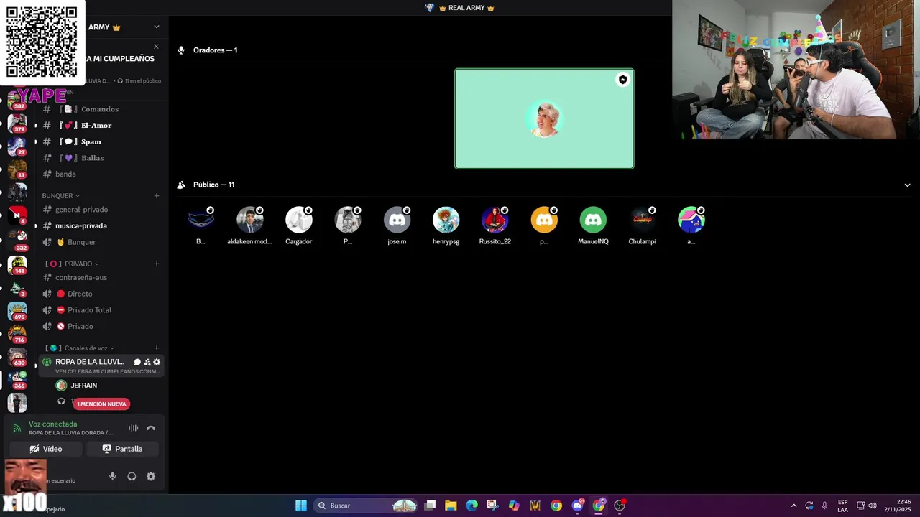This screenshot has height=517, width=920.
Task: Disconnect from voice with hang-up icon
Action: pyautogui.click(x=151, y=429)
